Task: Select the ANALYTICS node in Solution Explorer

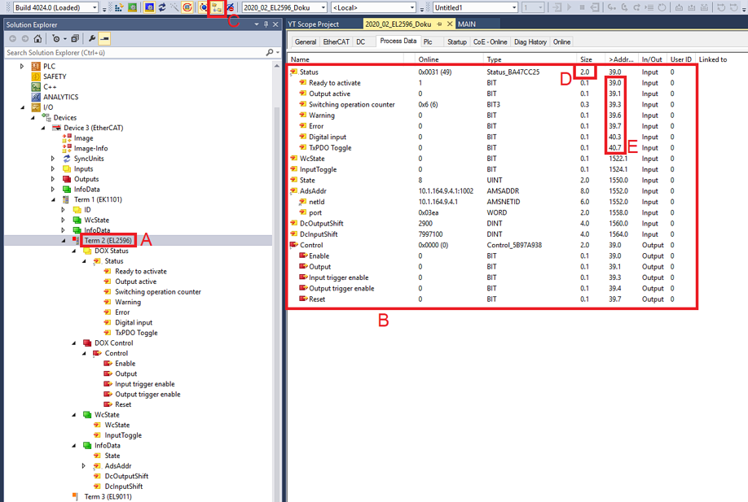Action: point(60,97)
